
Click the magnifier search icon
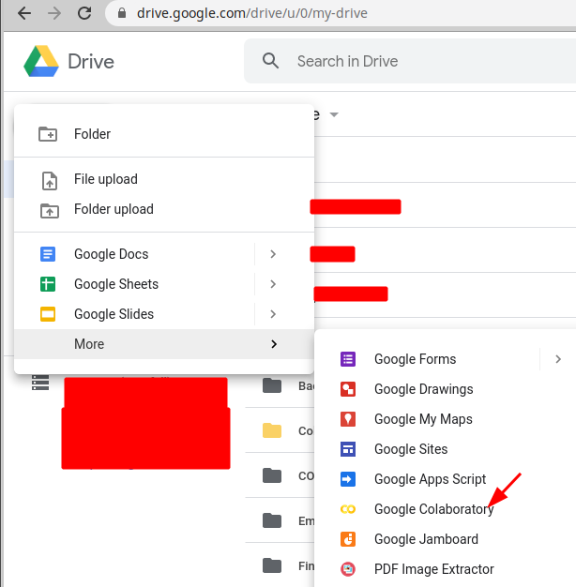tap(270, 61)
